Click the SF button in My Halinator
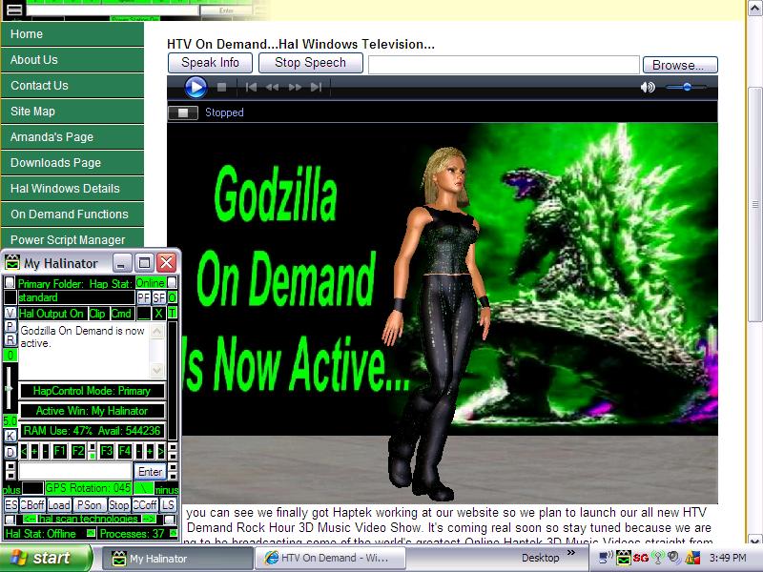Screen dimensions: 763x572 click(x=158, y=297)
